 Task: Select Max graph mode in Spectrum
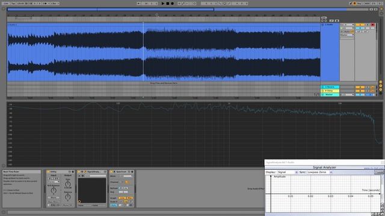[x=130, y=198]
